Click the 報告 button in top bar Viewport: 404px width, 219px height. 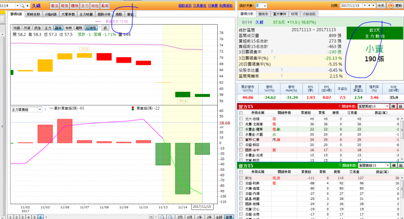(x=65, y=6)
